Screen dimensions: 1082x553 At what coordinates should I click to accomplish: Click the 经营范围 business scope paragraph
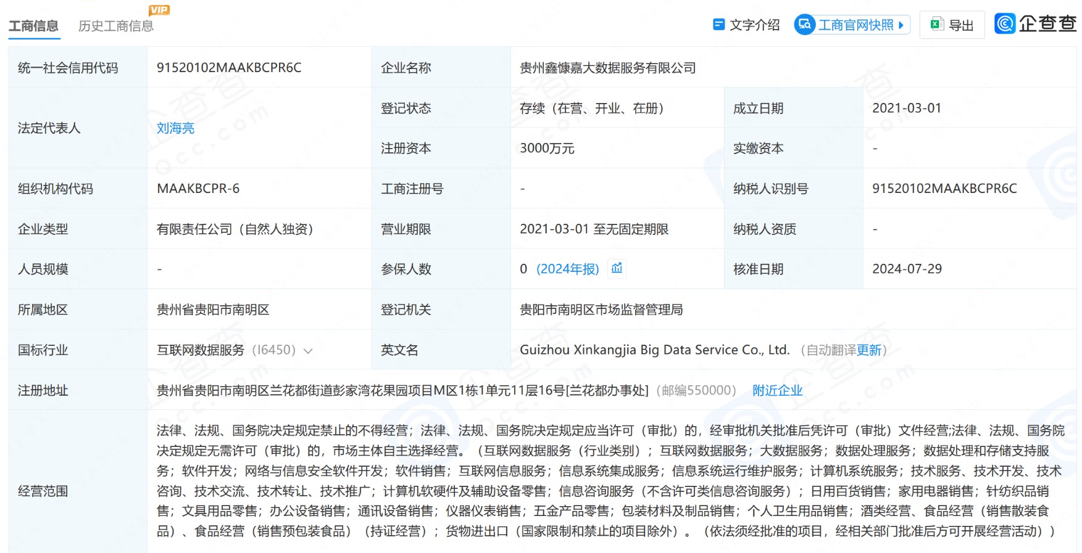(x=610, y=481)
